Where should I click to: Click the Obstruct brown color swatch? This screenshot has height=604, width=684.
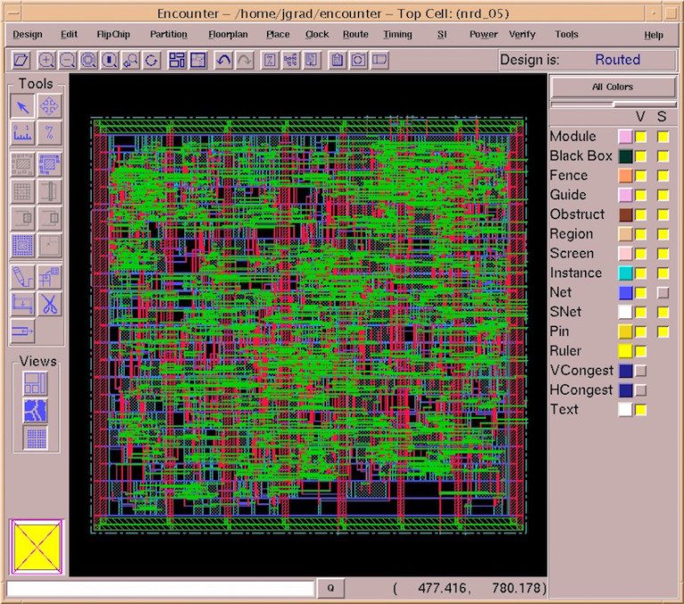coord(625,215)
